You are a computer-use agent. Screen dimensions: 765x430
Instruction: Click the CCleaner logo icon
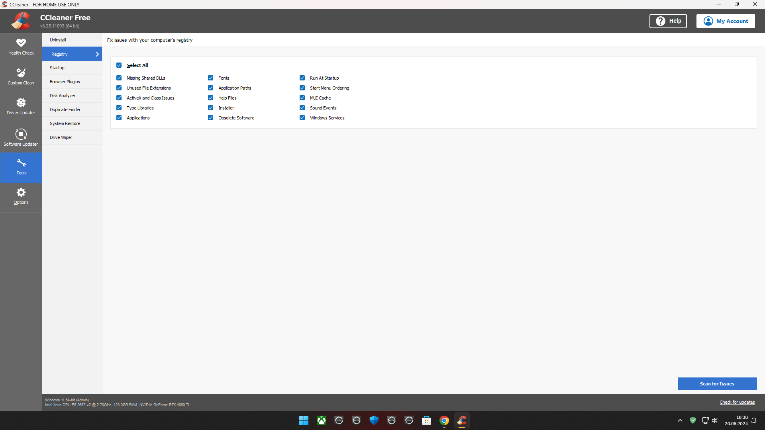pos(21,21)
